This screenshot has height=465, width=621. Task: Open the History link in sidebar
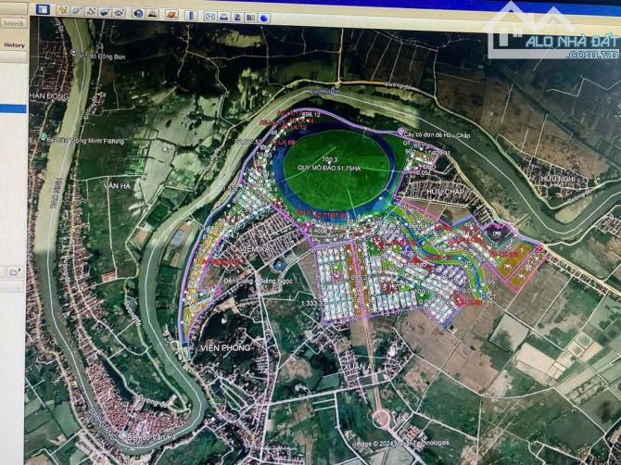click(x=14, y=45)
